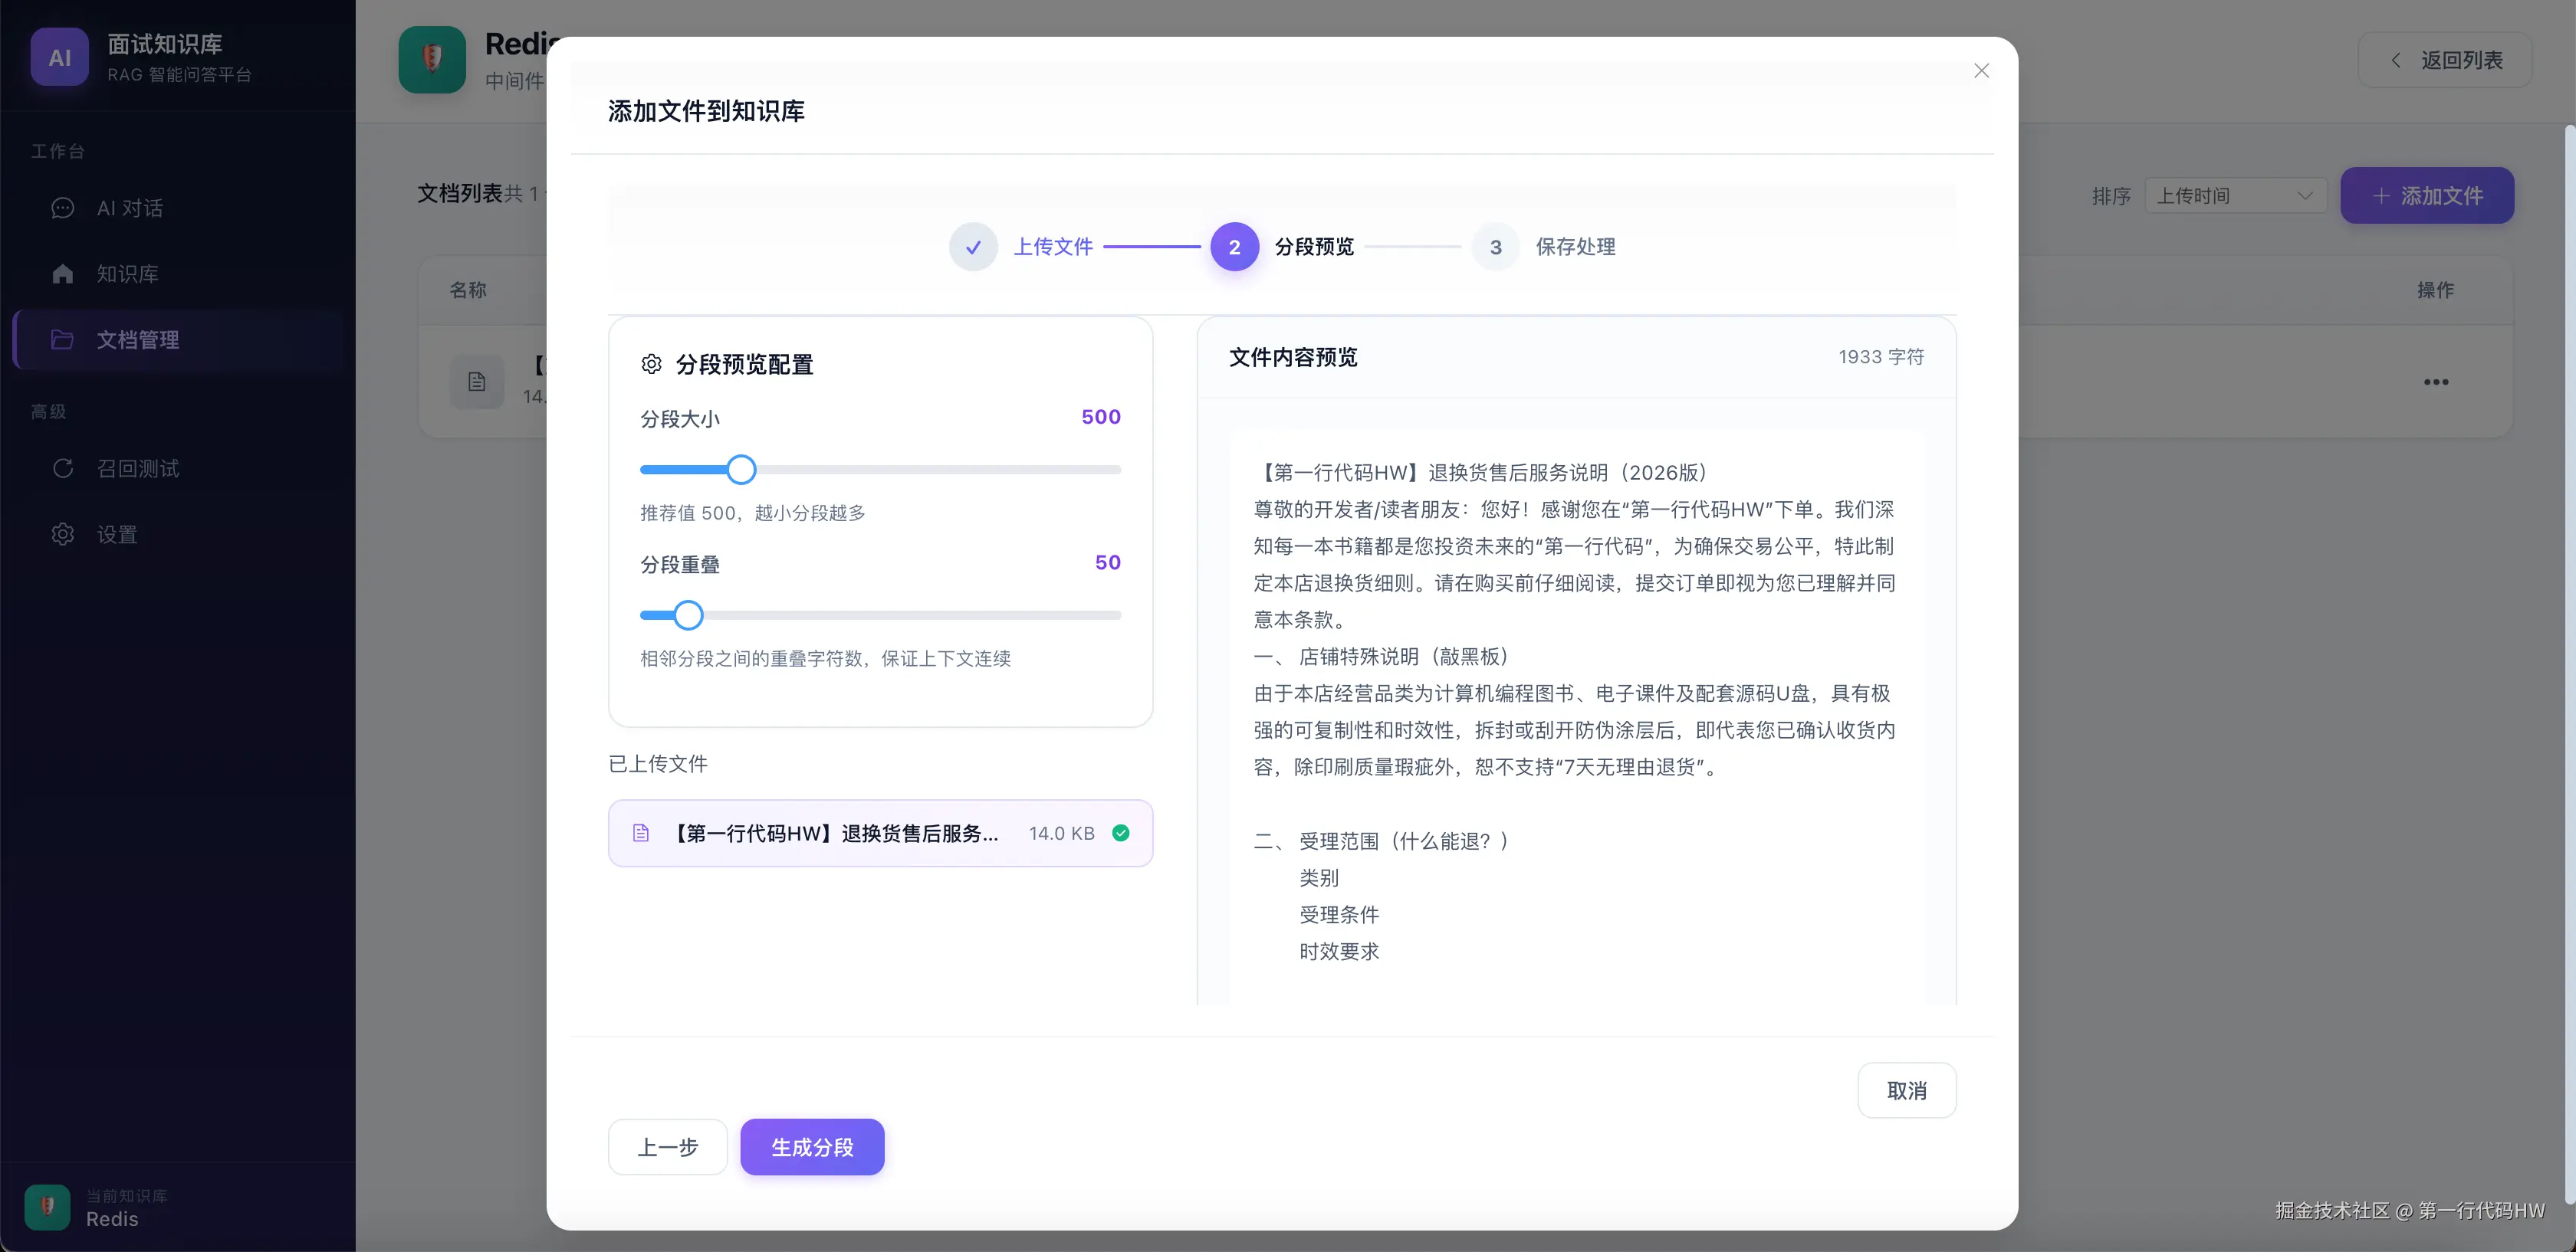This screenshot has width=2576, height=1252.
Task: Click the green success check on uploaded file
Action: (1121, 834)
